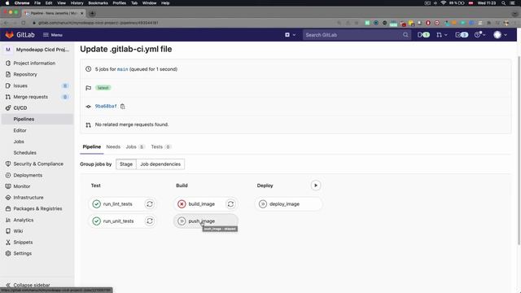Open the main branch link

point(122,69)
